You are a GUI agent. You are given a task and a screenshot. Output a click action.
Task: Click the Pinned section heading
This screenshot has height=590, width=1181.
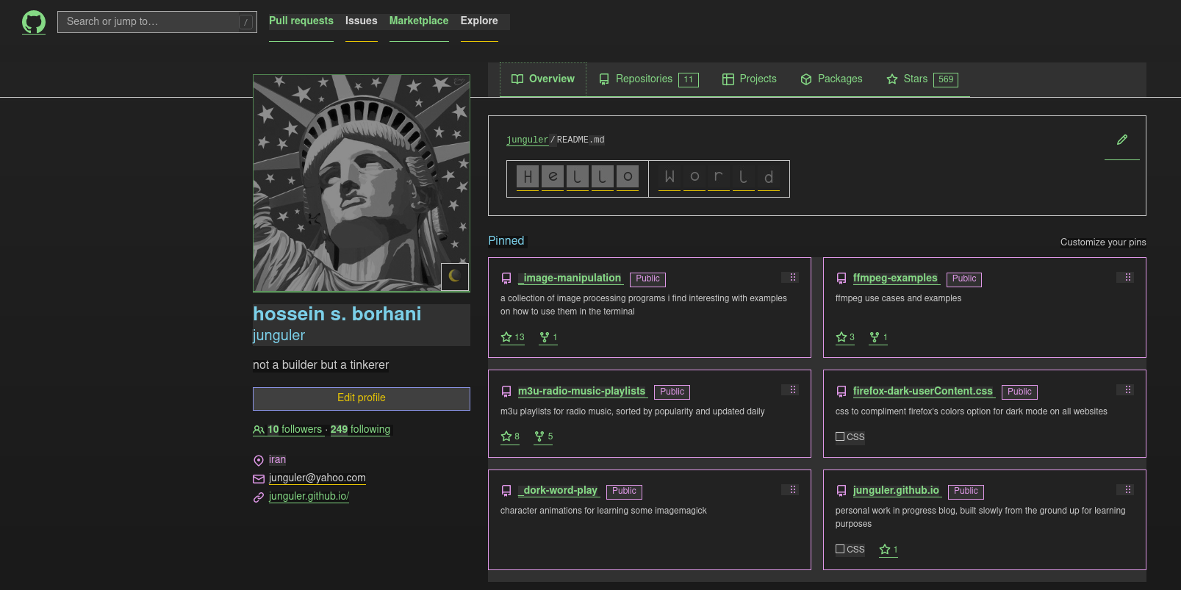click(x=506, y=241)
